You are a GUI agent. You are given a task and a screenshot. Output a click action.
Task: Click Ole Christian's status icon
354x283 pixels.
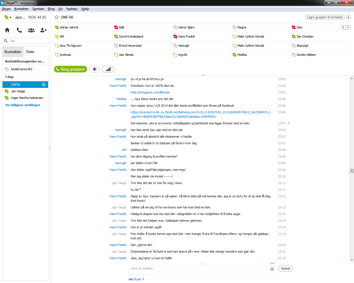coord(294,36)
